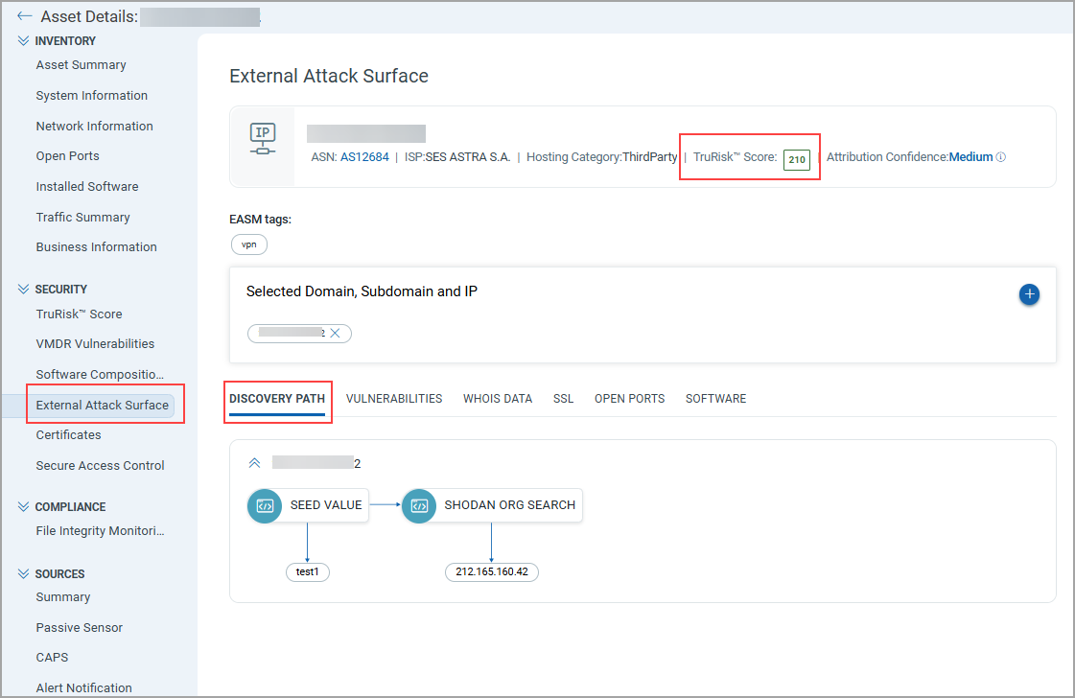Collapse the SECURITY section
Viewport: 1075px width, 698px height.
[23, 290]
